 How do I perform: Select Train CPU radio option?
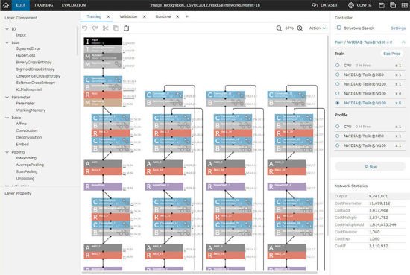click(x=337, y=66)
